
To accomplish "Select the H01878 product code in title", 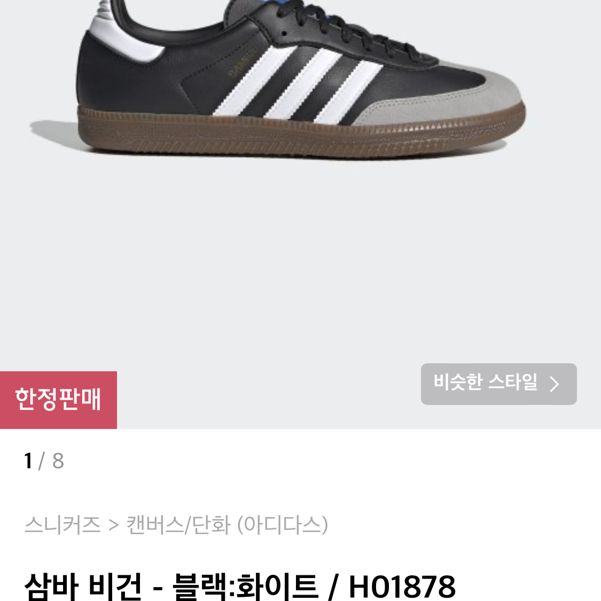I will (x=402, y=587).
